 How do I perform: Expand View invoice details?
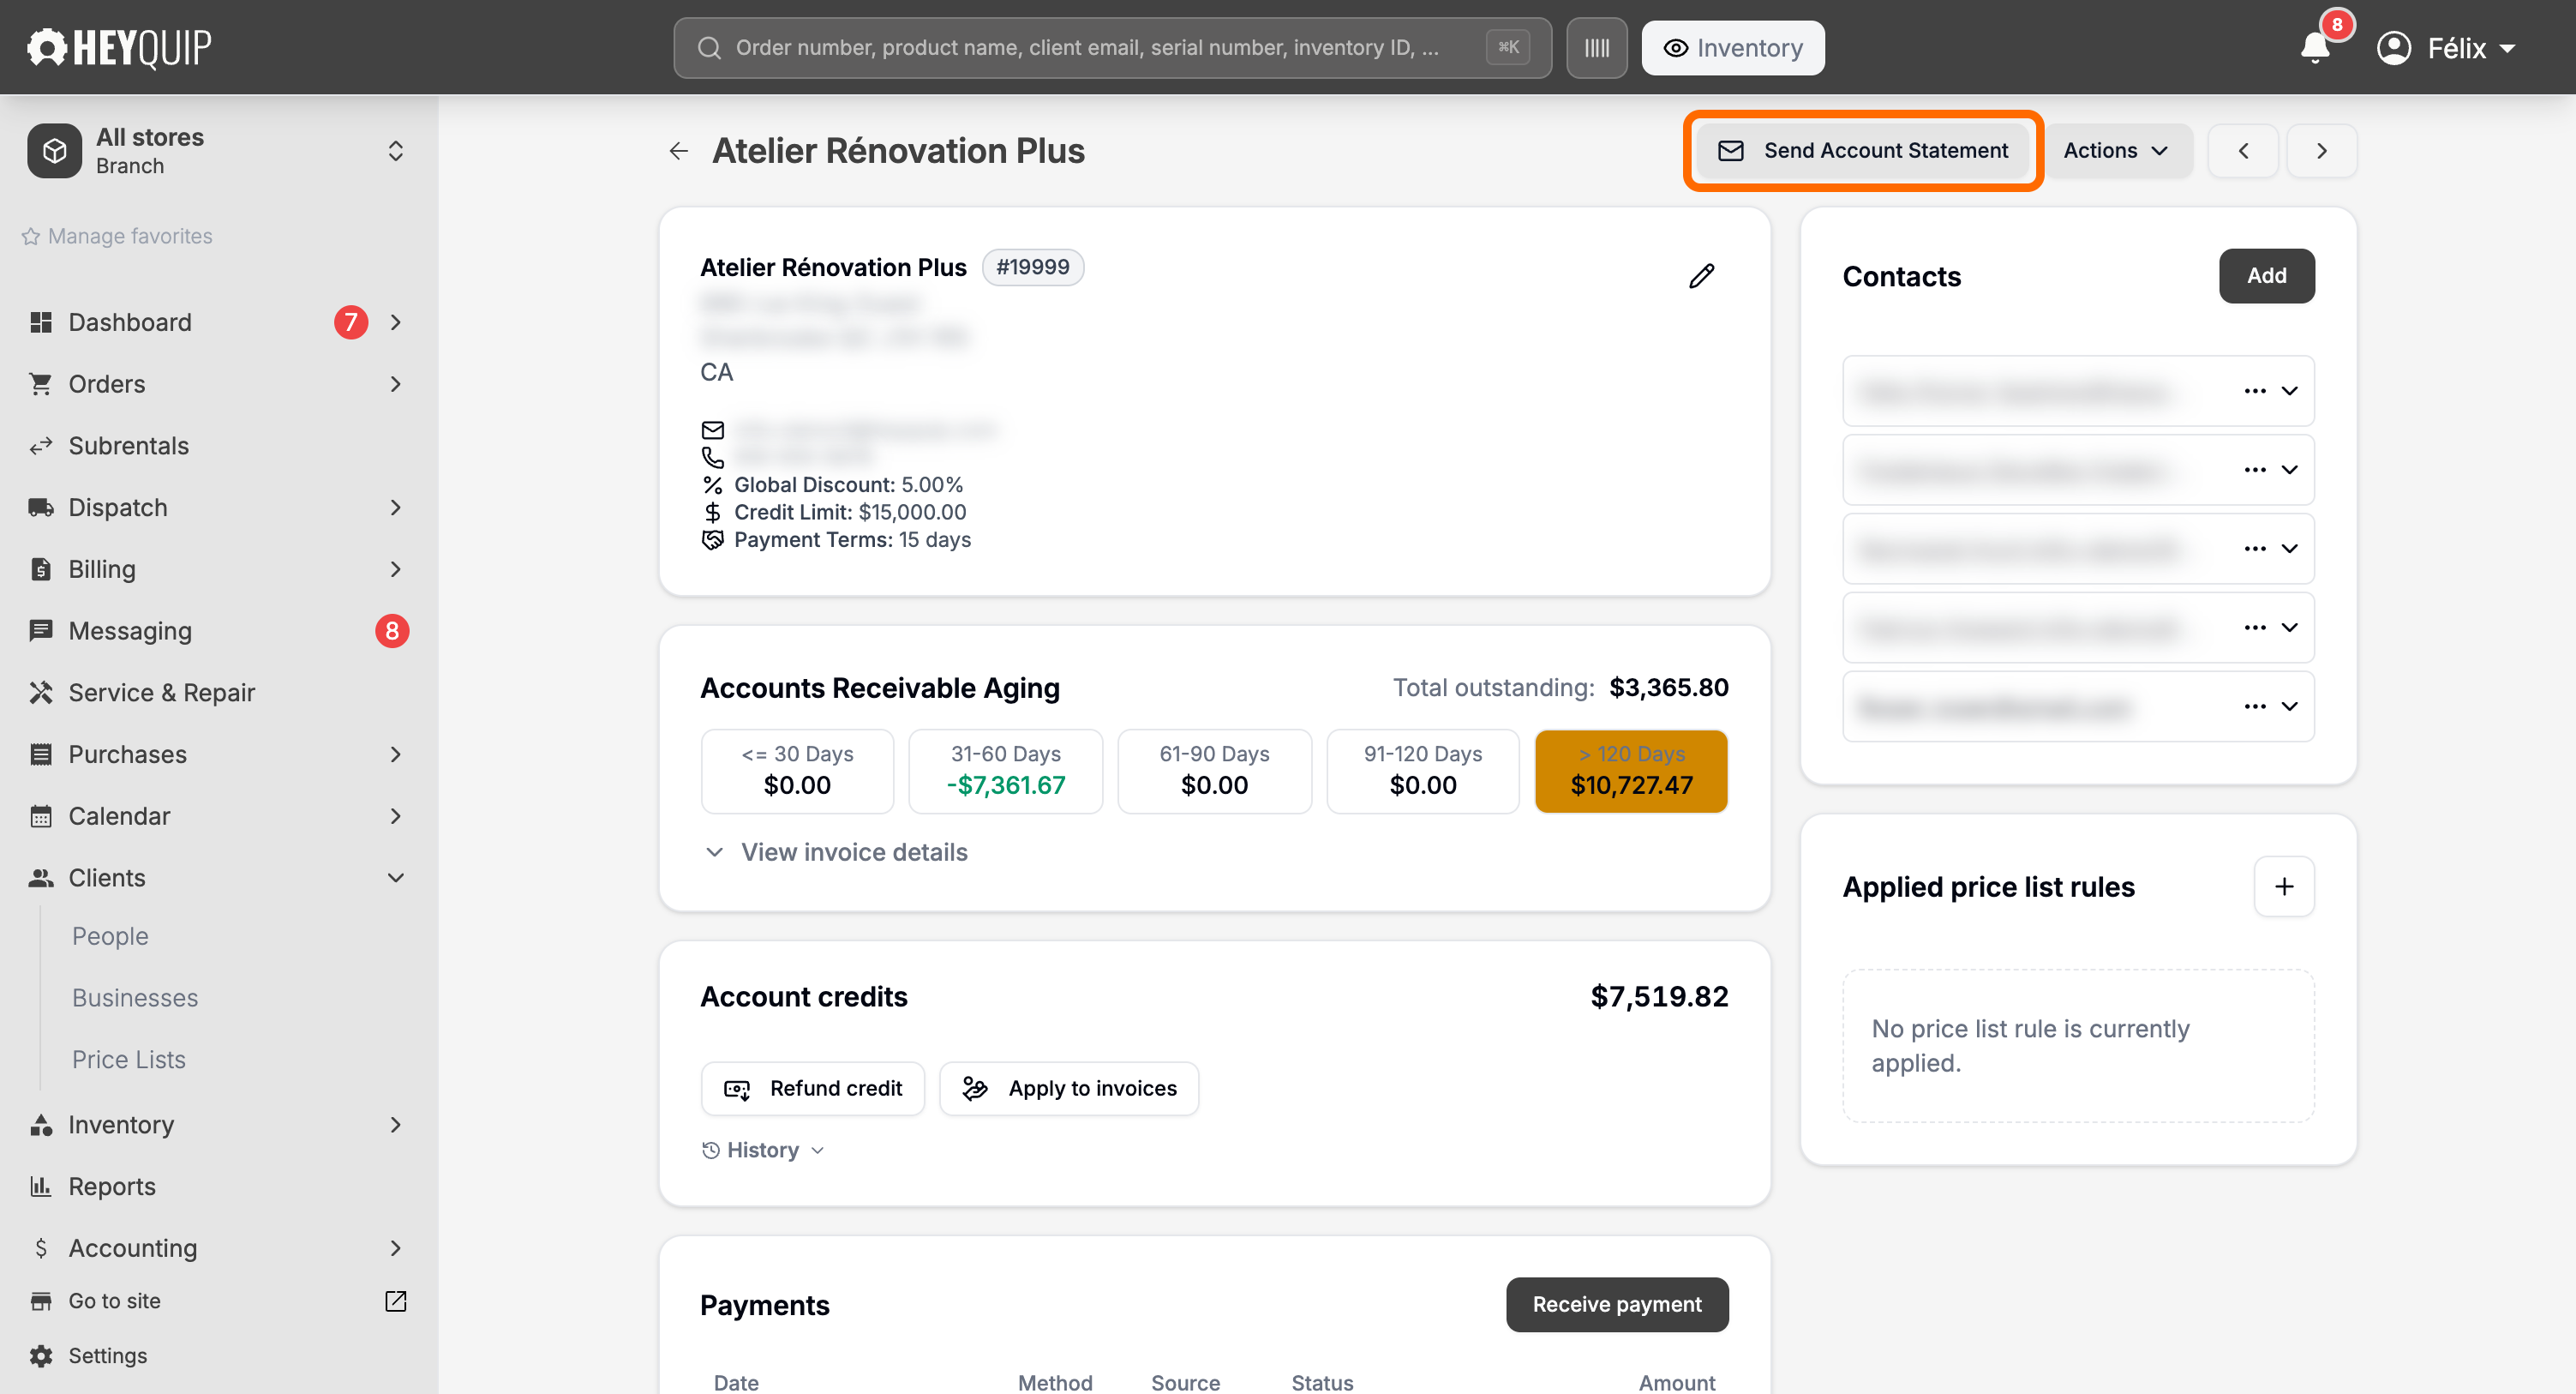(x=836, y=851)
